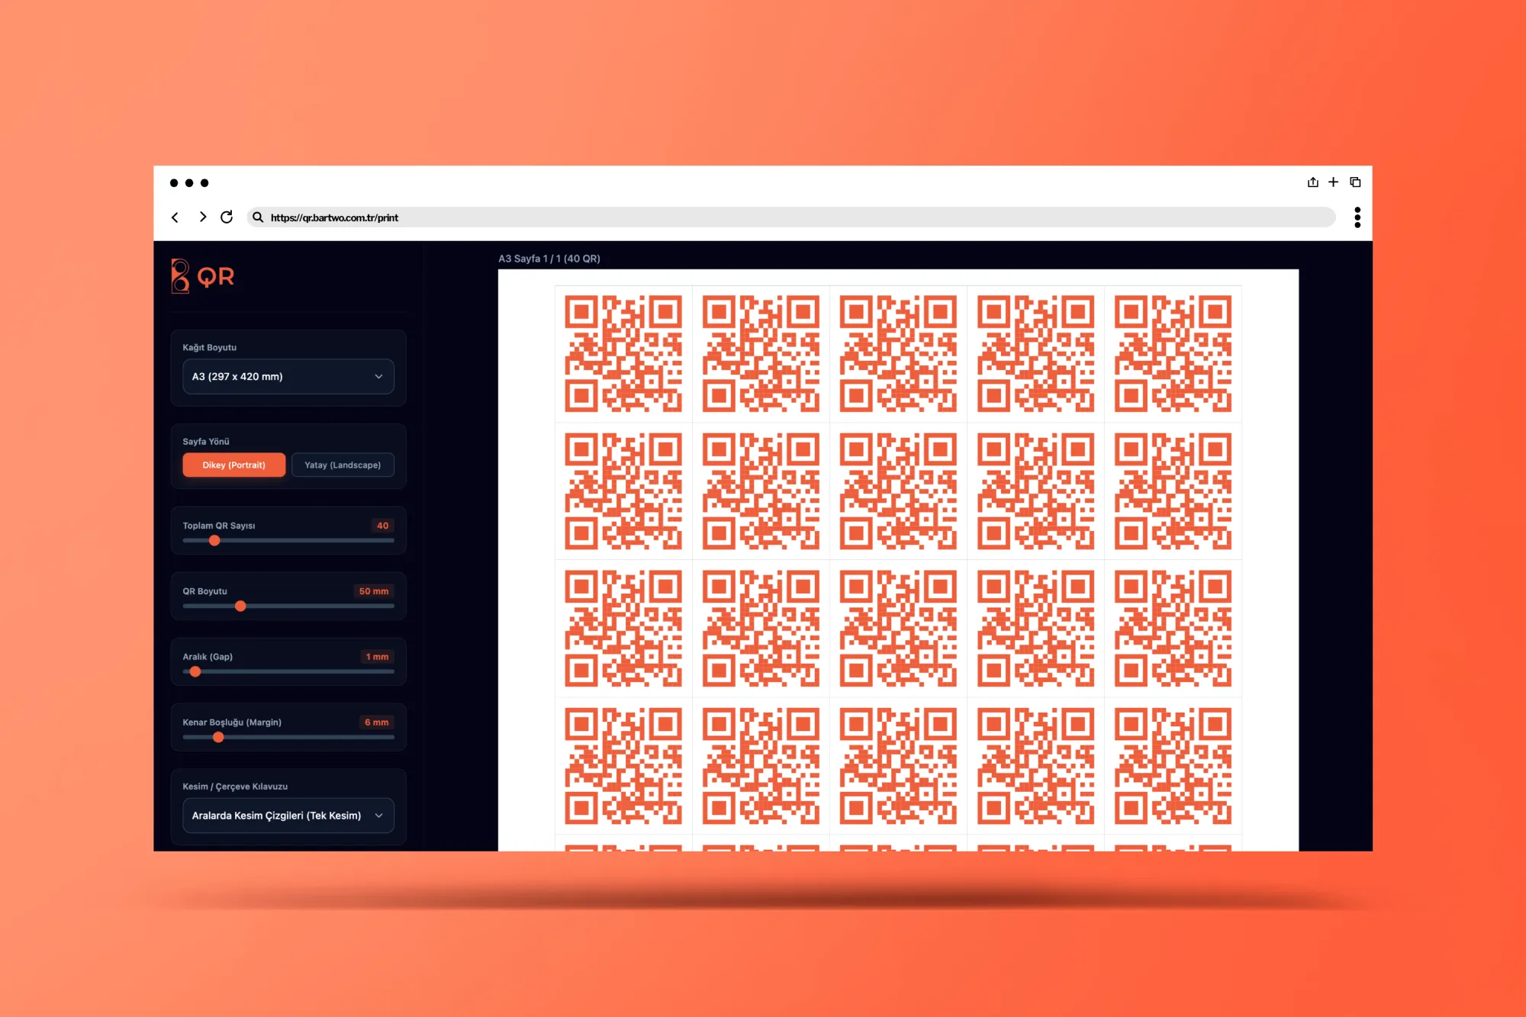Screen dimensions: 1526x1017
Task: Click the search magnifier in the address bar
Action: point(258,217)
